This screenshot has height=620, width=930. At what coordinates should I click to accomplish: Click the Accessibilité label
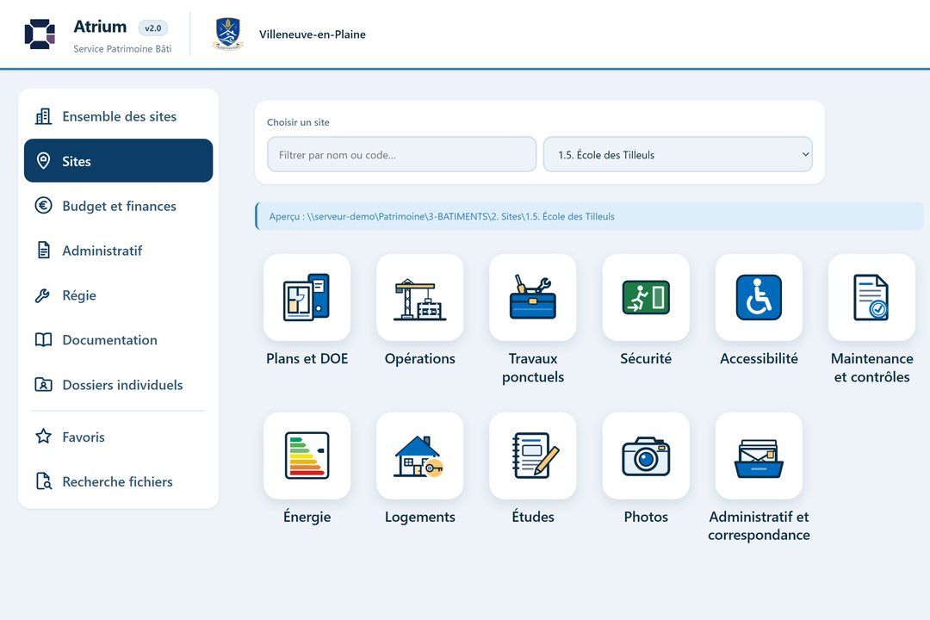[759, 358]
